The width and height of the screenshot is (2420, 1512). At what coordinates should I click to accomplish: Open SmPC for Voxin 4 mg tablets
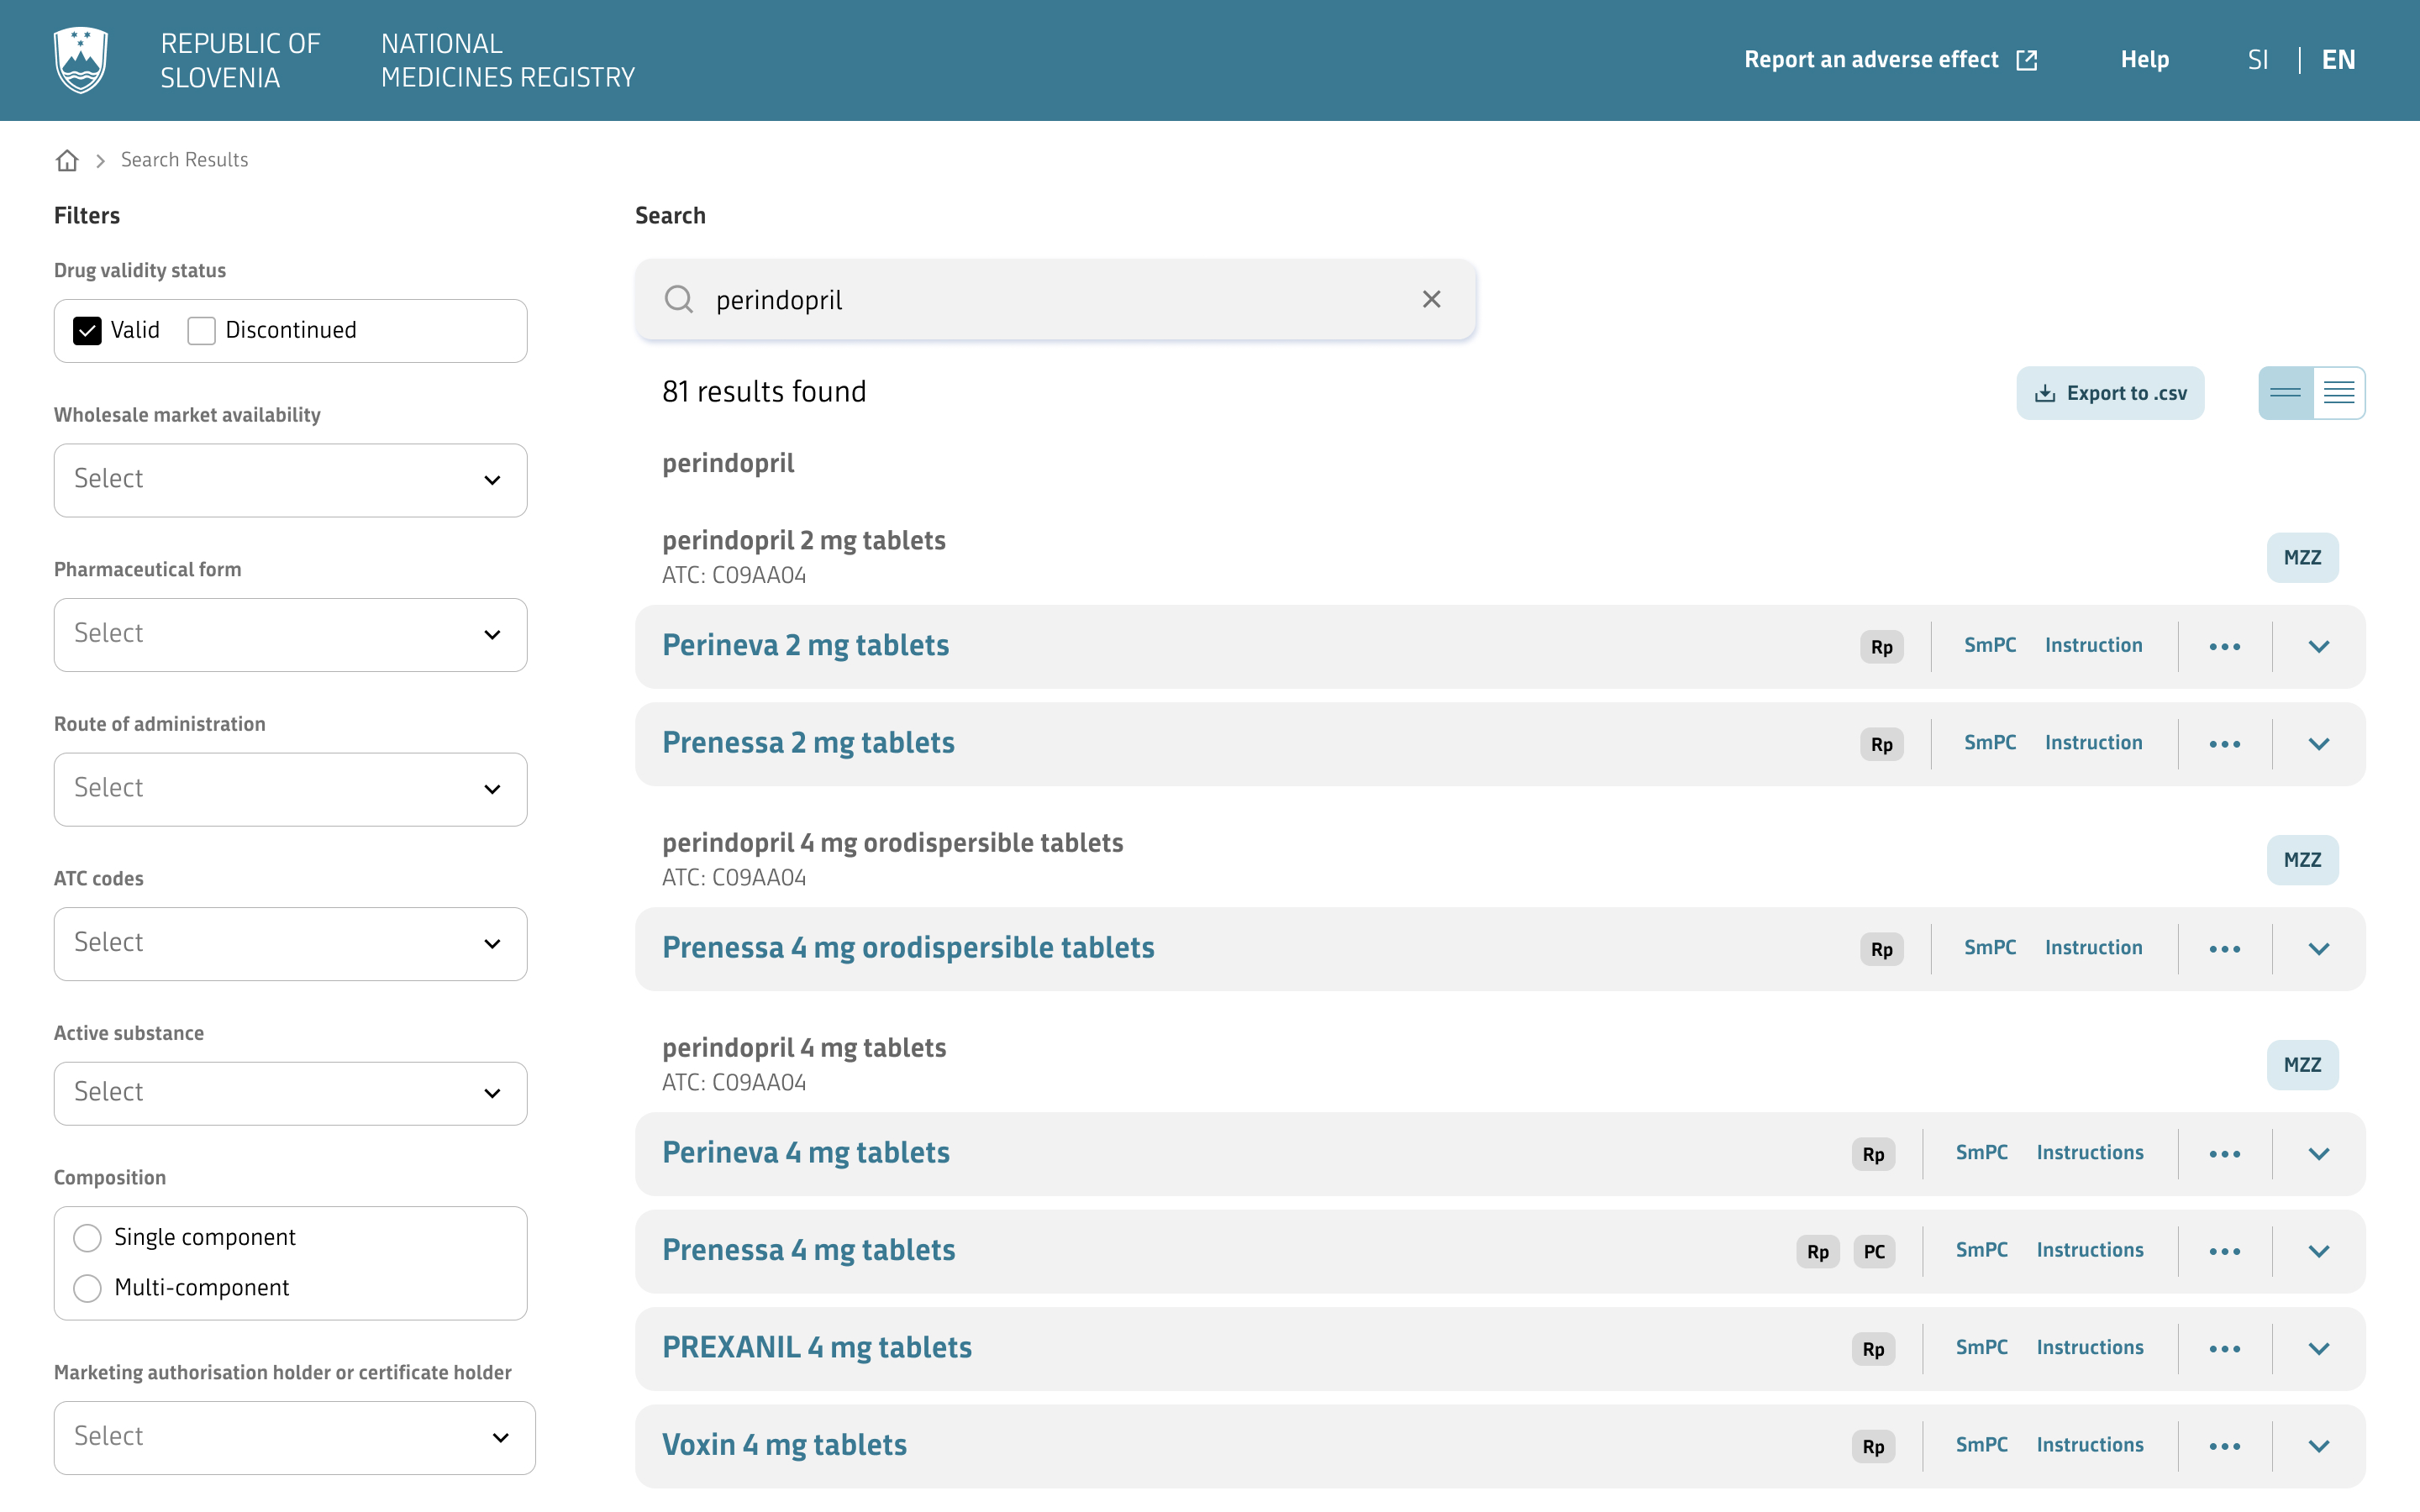(x=1982, y=1445)
